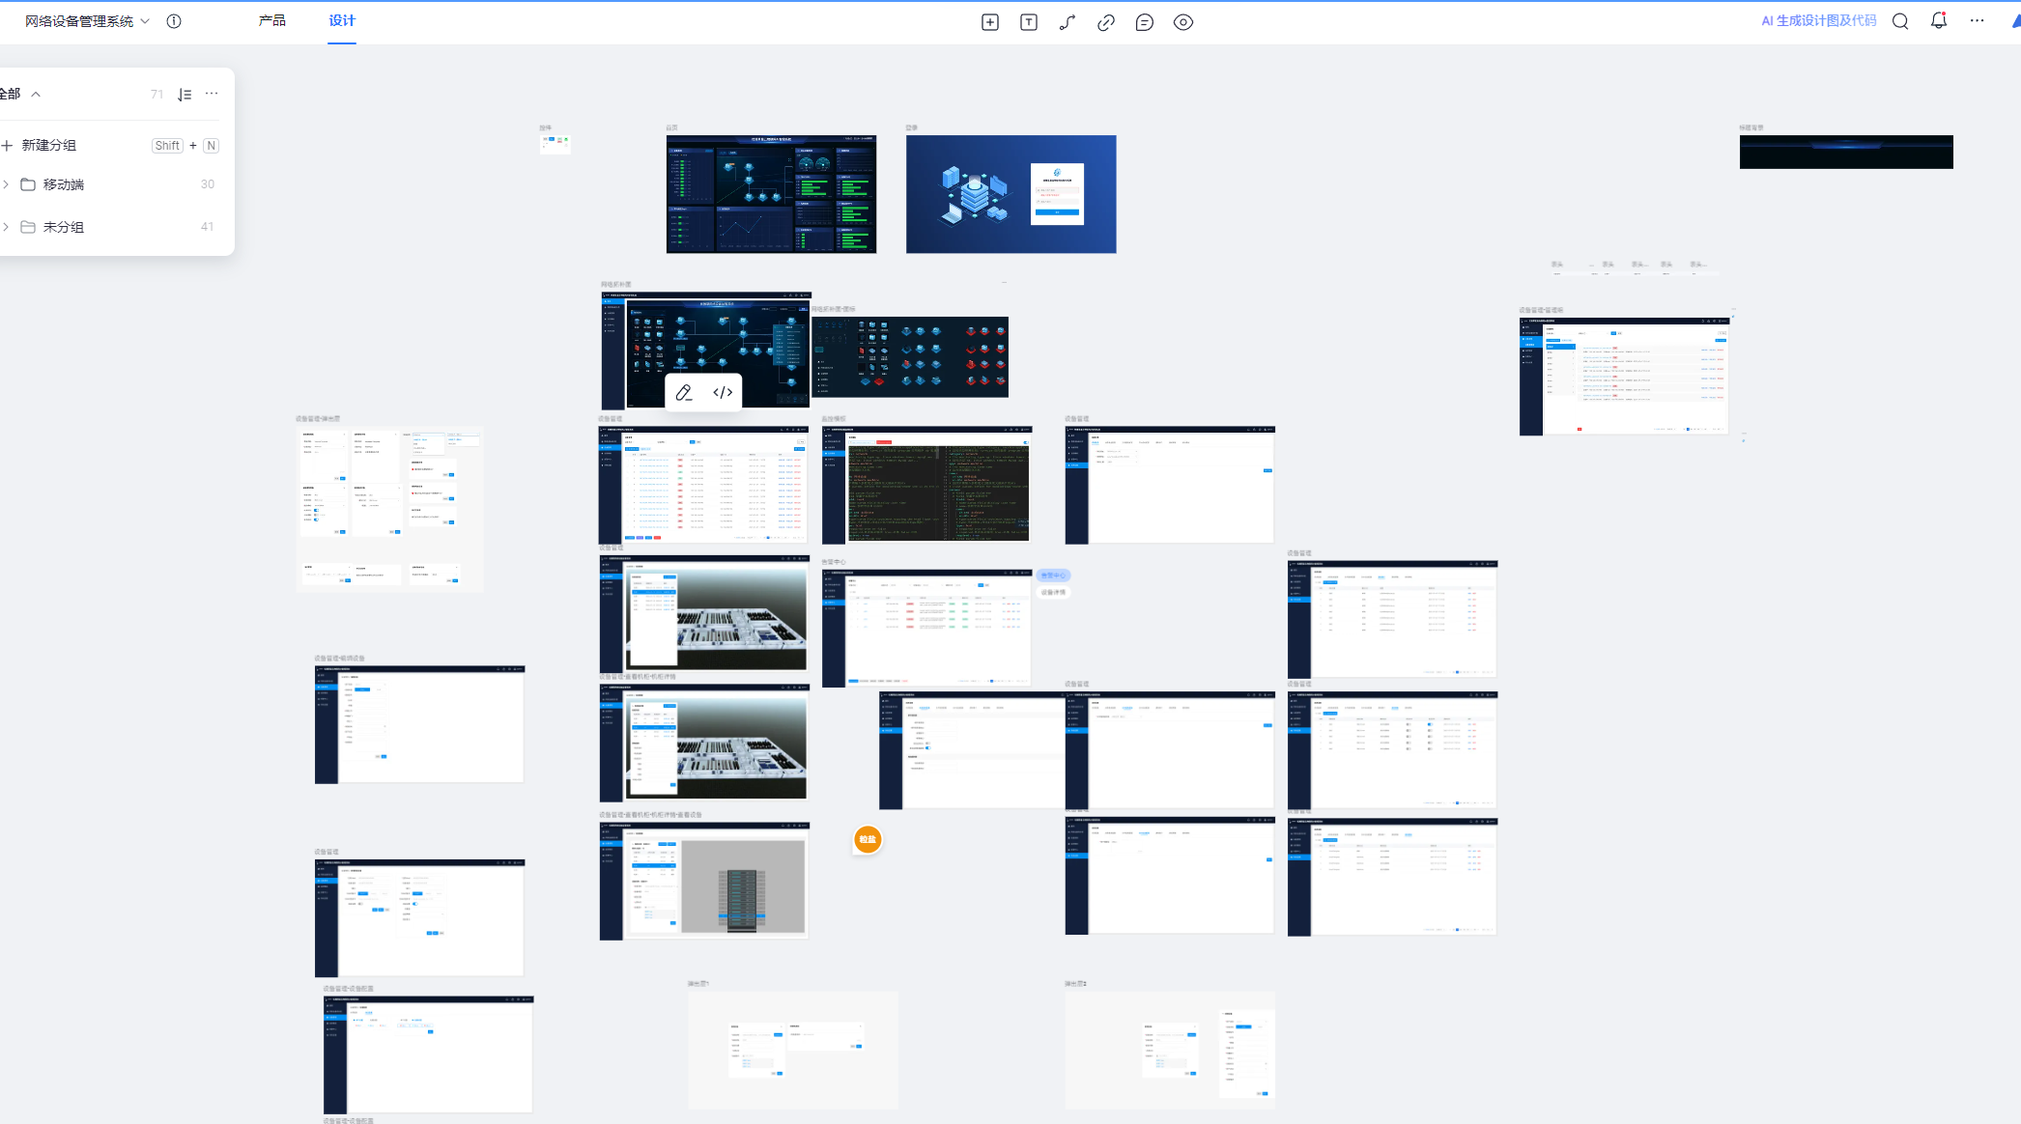This screenshot has height=1124, width=2021.
Task: Click the add frame icon in toolbar
Action: [x=989, y=22]
